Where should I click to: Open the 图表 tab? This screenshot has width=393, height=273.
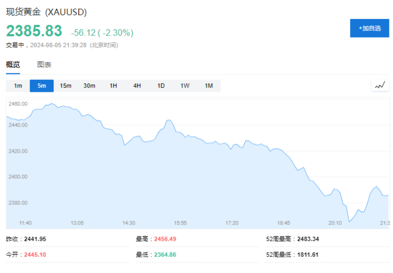[x=45, y=65]
